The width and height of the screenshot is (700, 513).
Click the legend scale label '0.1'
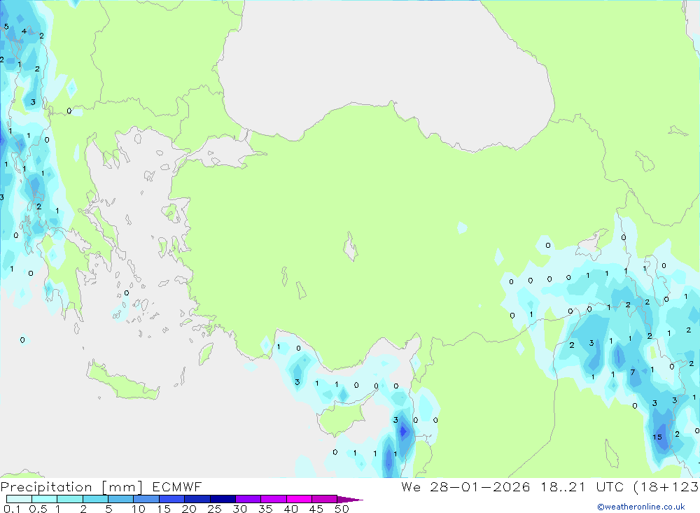[12, 509]
